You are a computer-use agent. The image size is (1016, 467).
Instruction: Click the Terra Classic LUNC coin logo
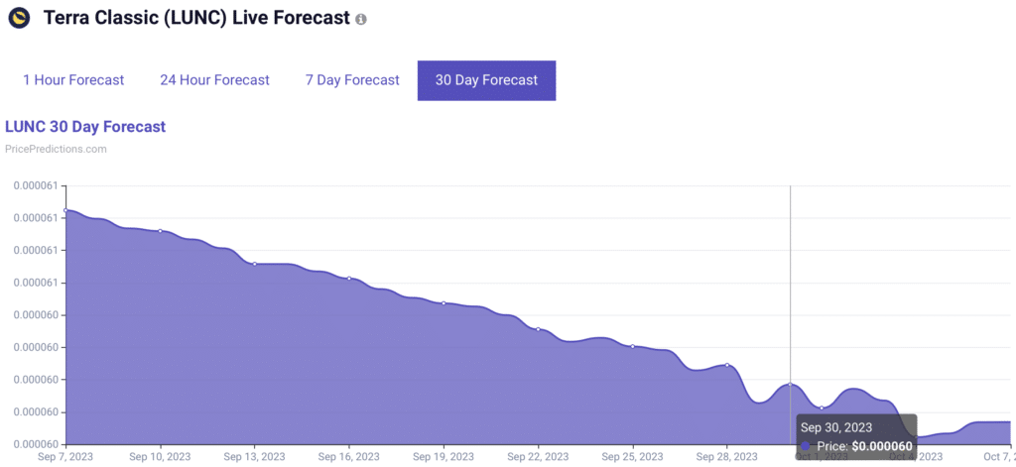(18, 18)
